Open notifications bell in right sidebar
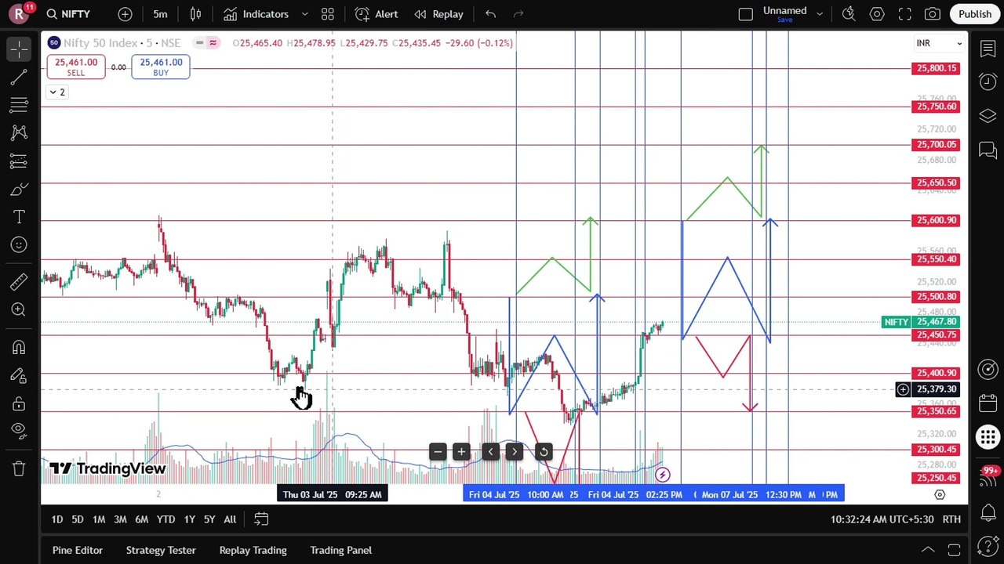Image resolution: width=1004 pixels, height=564 pixels. click(988, 512)
